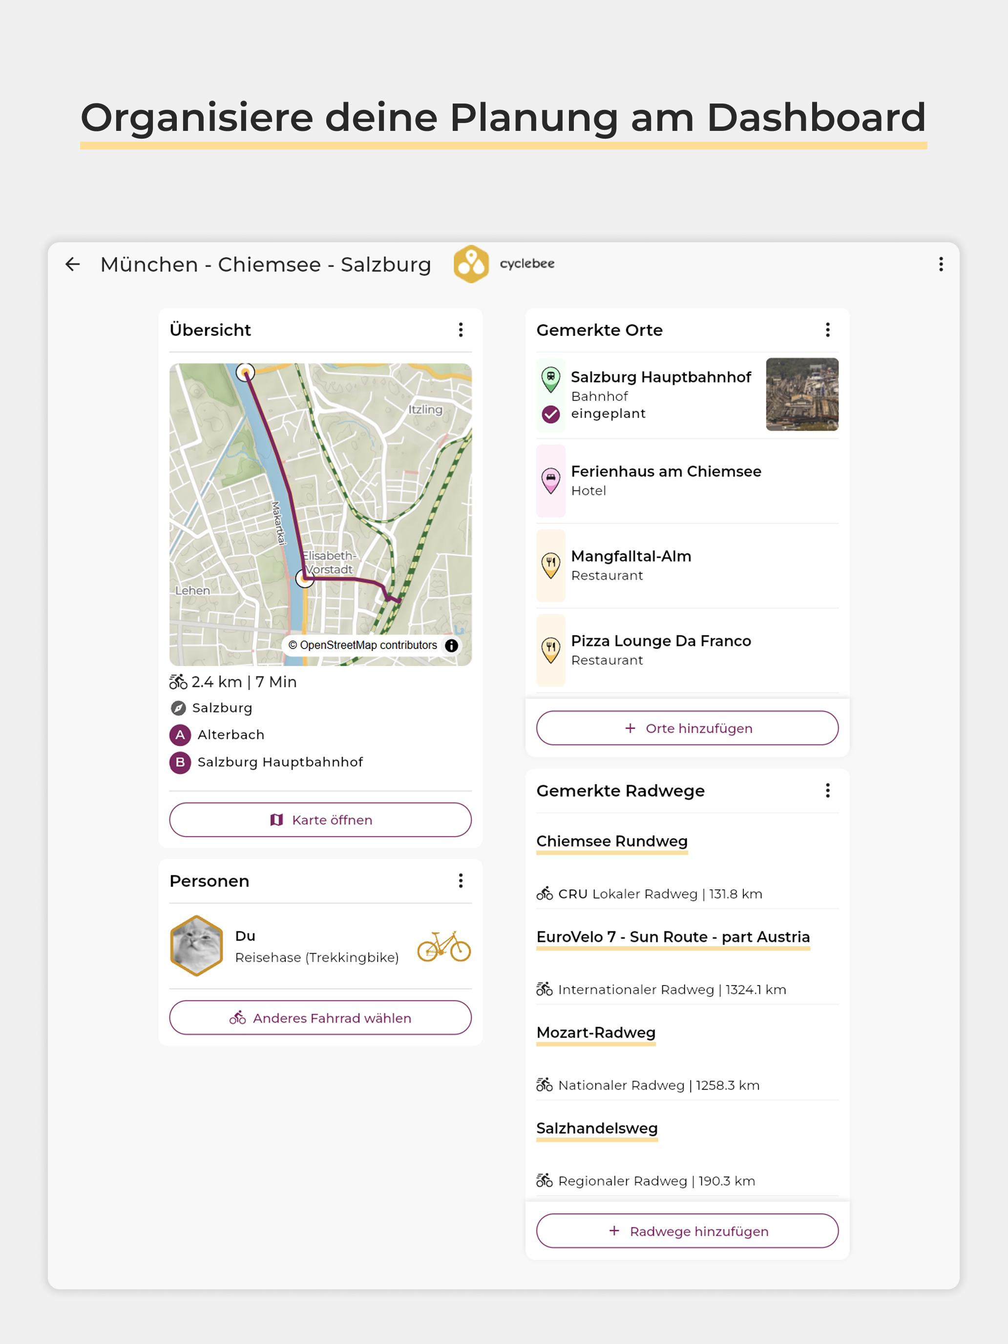Open Gemerkte Orte card options menu
Viewport: 1008px width, 1344px height.
827,330
